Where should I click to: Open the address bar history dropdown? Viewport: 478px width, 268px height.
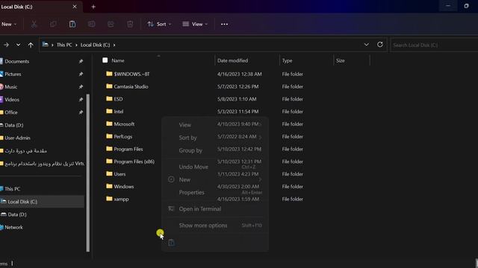pos(367,45)
